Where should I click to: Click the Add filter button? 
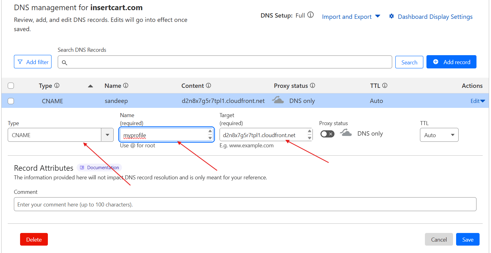point(33,62)
